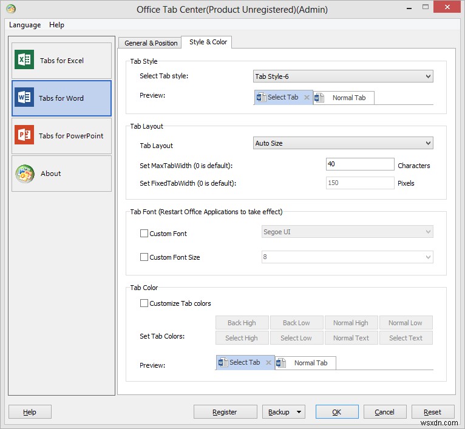
Task: Click the About globe icon
Action: click(25, 173)
